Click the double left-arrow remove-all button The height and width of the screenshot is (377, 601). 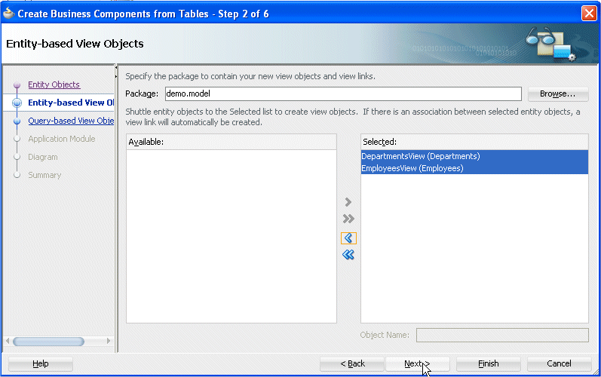(x=348, y=254)
